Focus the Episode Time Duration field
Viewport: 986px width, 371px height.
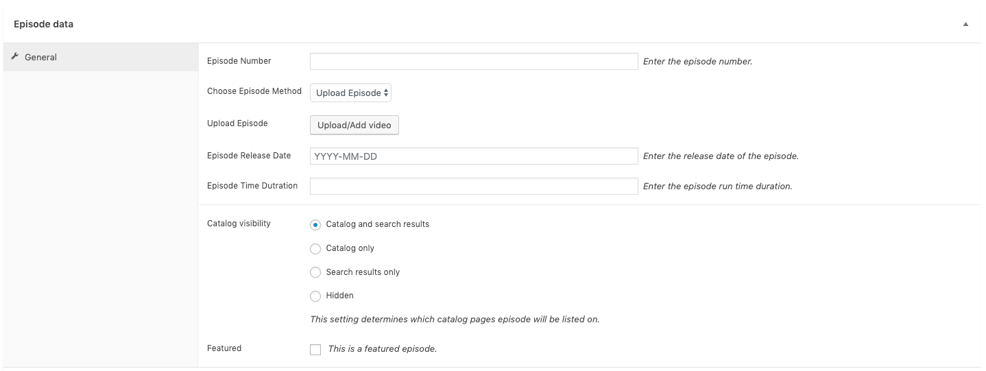(x=474, y=186)
